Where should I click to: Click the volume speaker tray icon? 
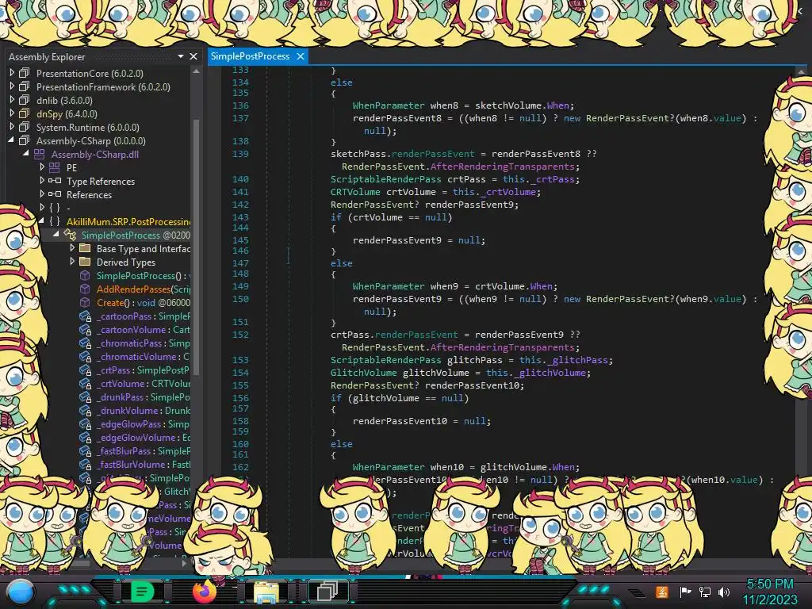724,592
